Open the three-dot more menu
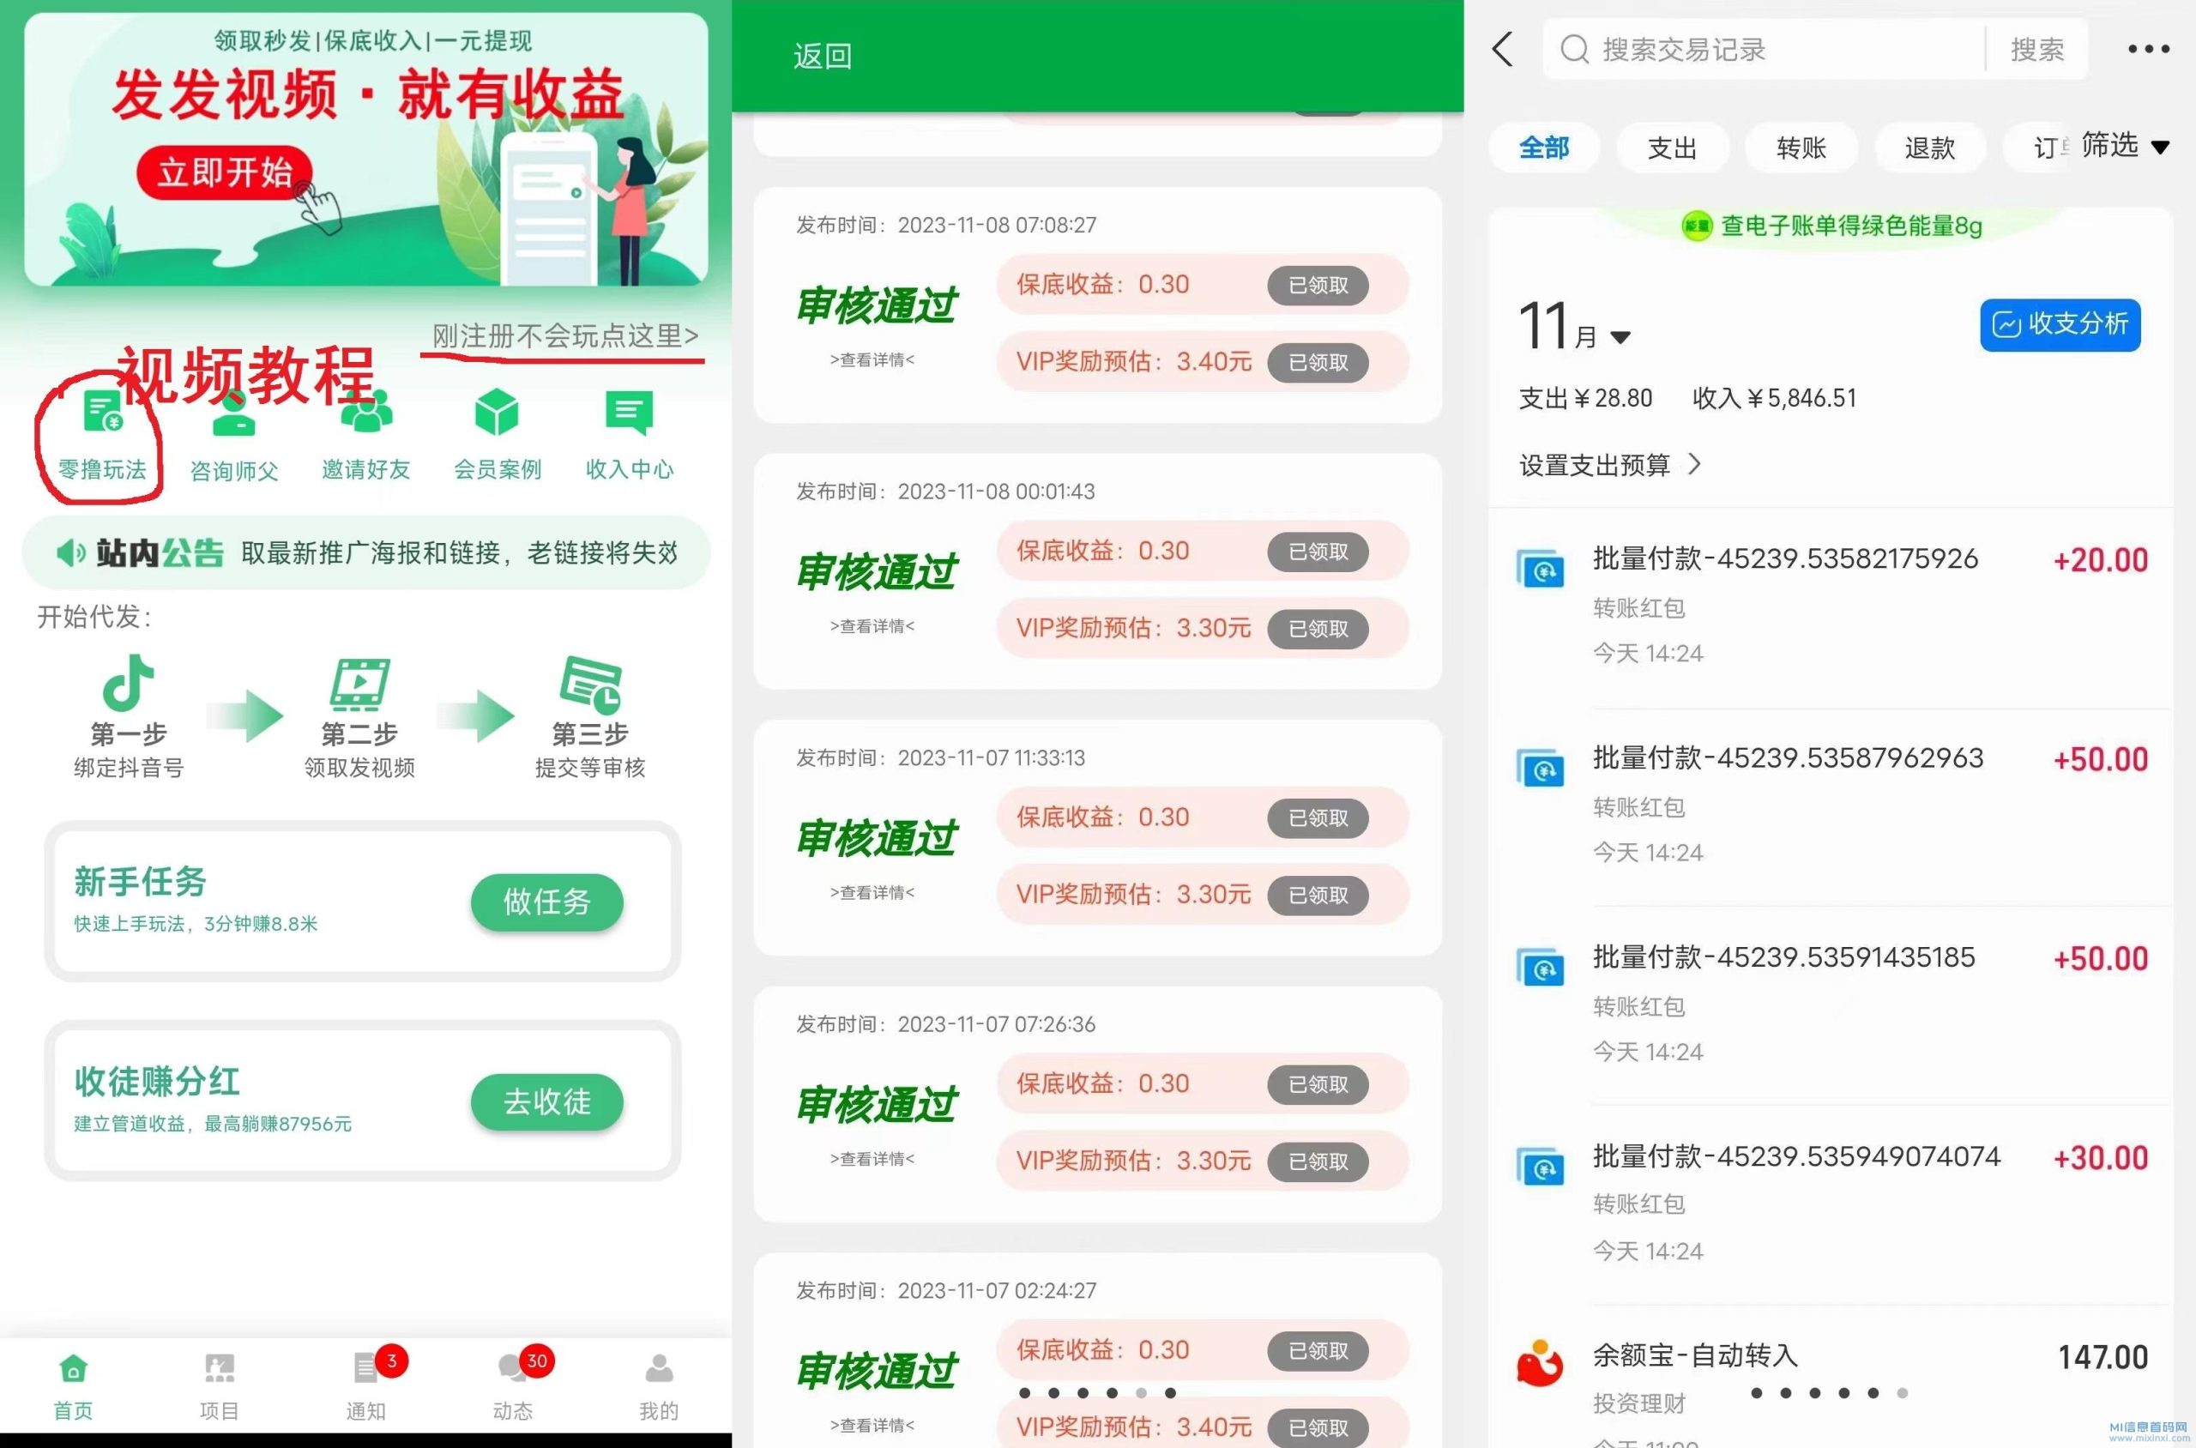Screen dimensions: 2196x1448 [x=2148, y=49]
